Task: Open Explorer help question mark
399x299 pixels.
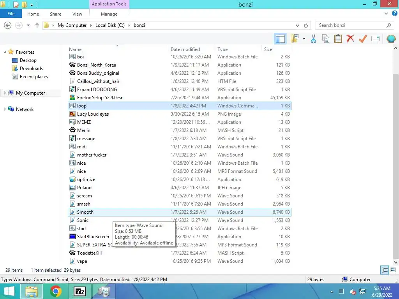Action: [x=394, y=14]
